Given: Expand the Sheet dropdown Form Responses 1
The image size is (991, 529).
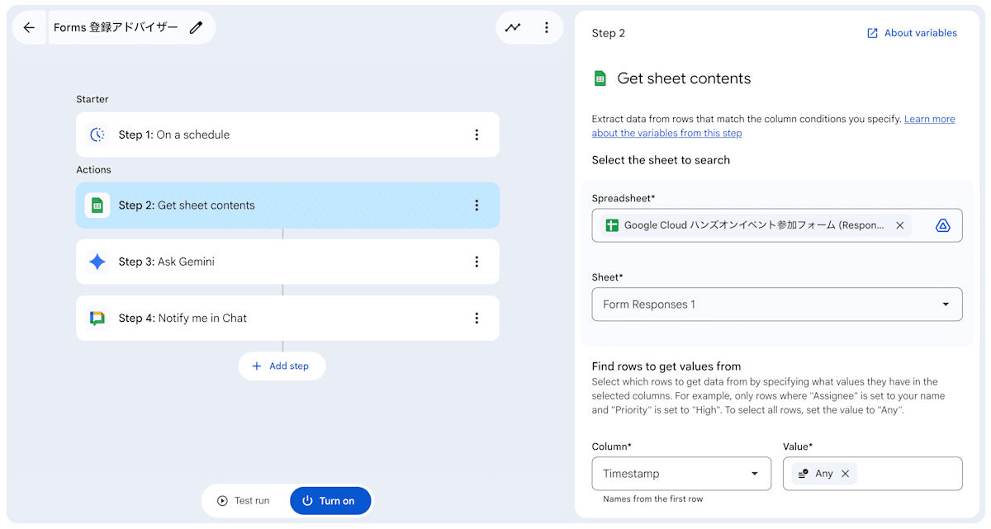Looking at the screenshot, I should click(x=776, y=305).
